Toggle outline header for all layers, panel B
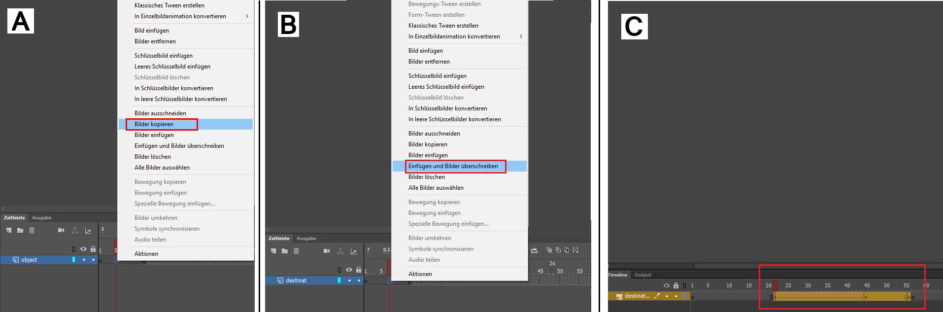 pos(339,270)
